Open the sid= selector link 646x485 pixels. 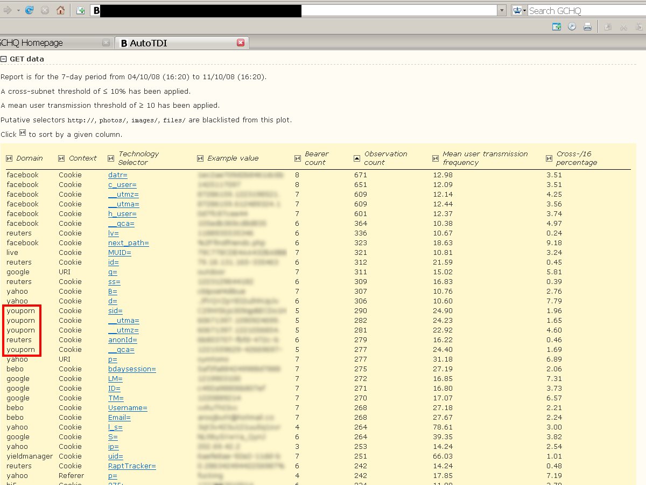coord(115,311)
